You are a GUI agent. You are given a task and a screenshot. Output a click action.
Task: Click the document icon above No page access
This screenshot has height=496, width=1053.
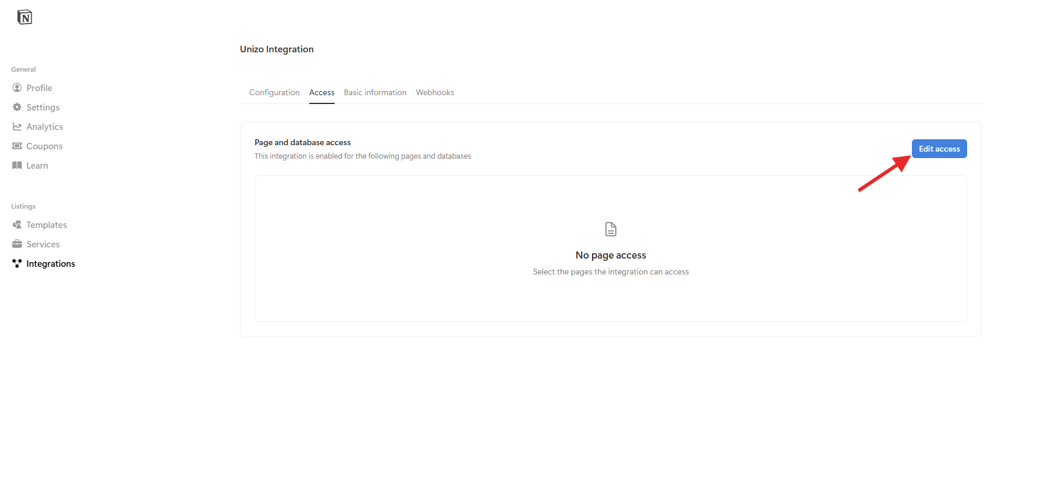click(x=611, y=229)
